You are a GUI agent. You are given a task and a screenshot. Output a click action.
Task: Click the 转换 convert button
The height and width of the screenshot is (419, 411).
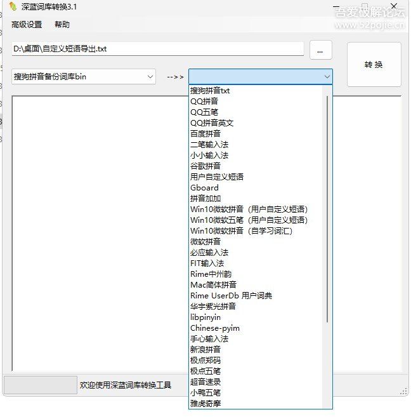[x=374, y=64]
